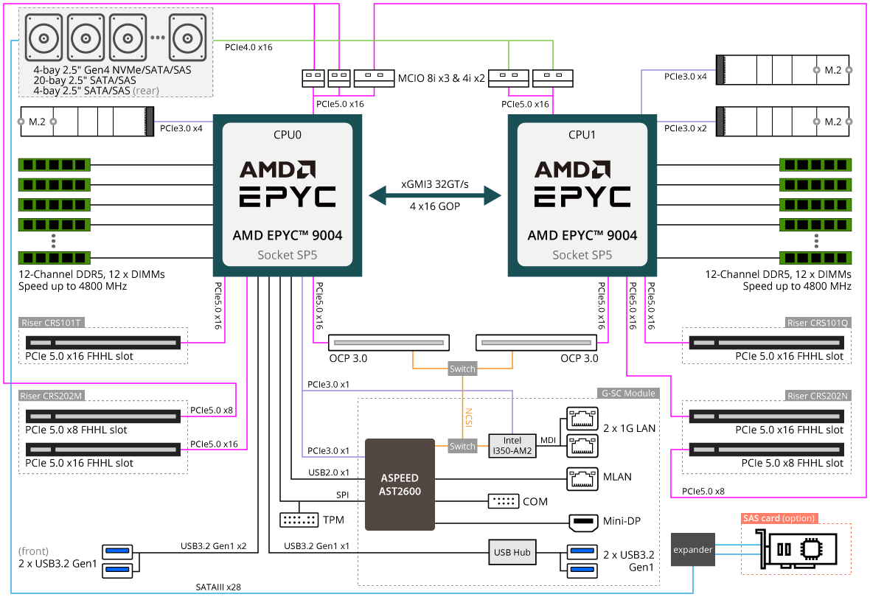
Task: Select the Riser CRS202N label
Action: click(x=818, y=396)
